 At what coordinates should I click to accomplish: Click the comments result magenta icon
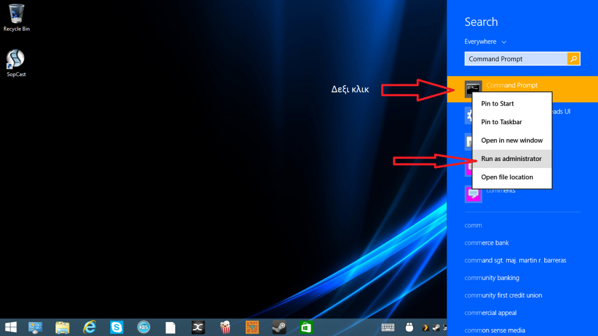coord(473,194)
